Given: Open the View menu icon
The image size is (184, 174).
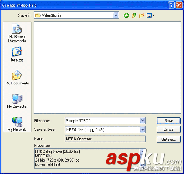Looking at the screenshot, I should (x=150, y=16).
